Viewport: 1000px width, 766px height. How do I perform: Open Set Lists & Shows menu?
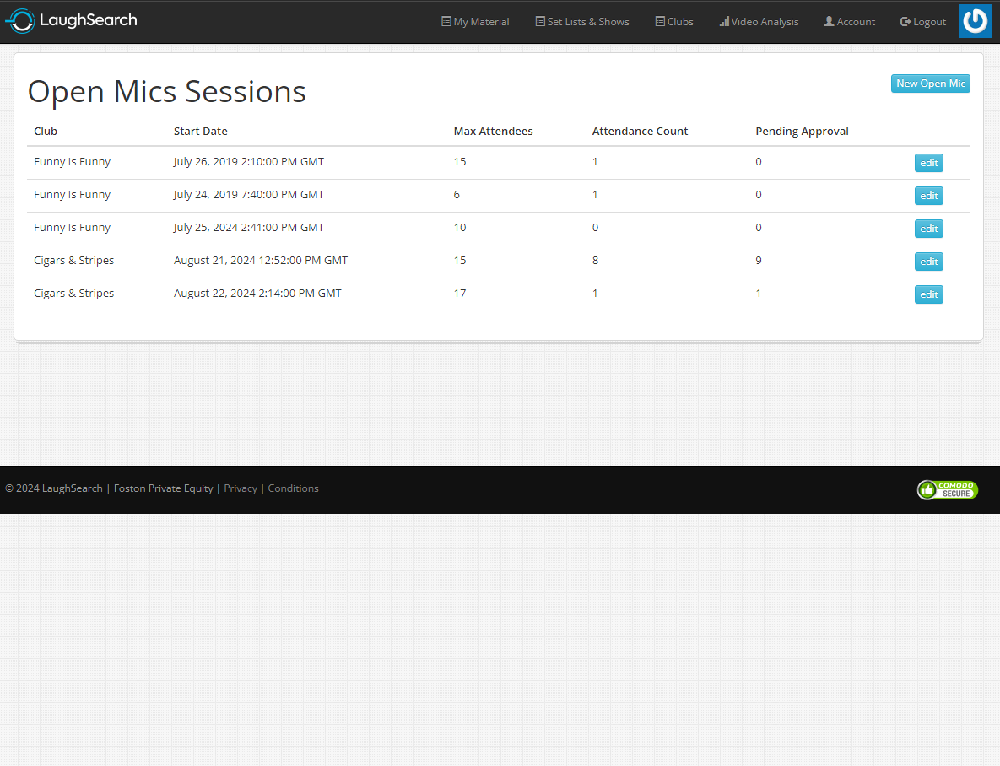tap(582, 22)
